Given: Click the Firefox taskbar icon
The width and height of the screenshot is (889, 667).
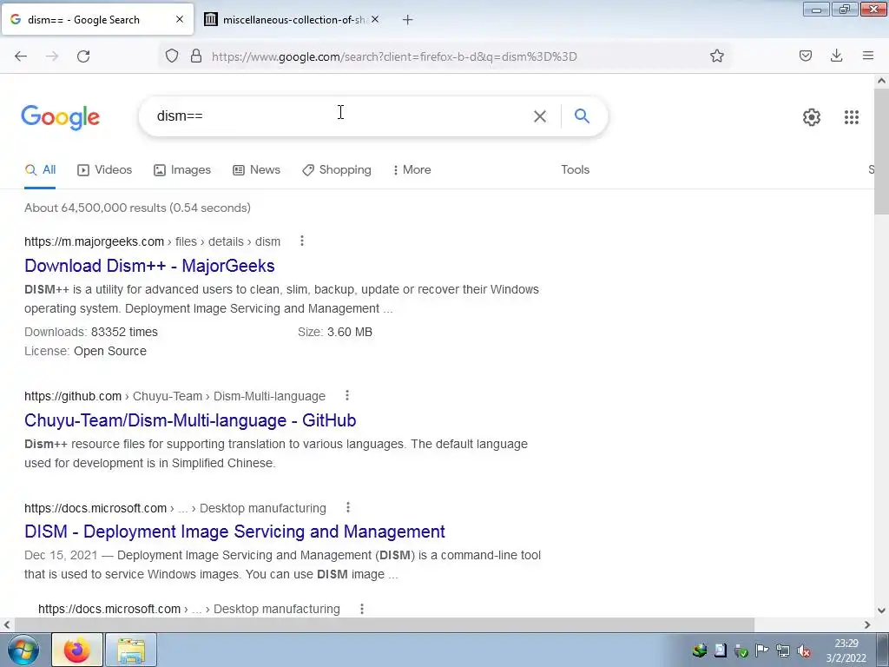Looking at the screenshot, I should (x=77, y=650).
